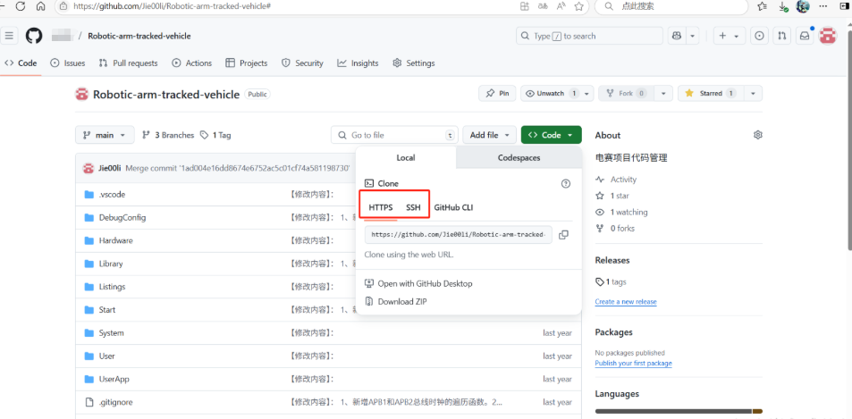852x419 pixels.
Task: Copy the clone URL to clipboard
Action: click(563, 235)
